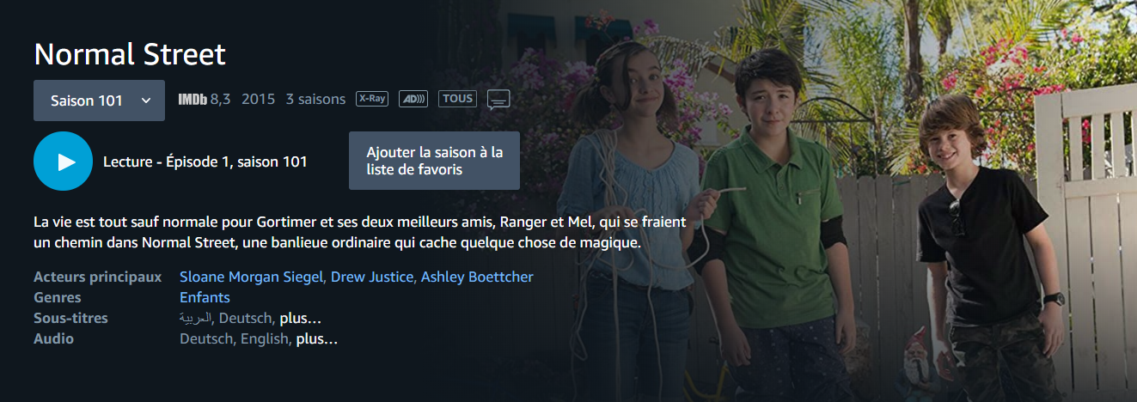Click the IMDb 8,3 rating logo
The width and height of the screenshot is (1137, 402).
click(x=205, y=99)
